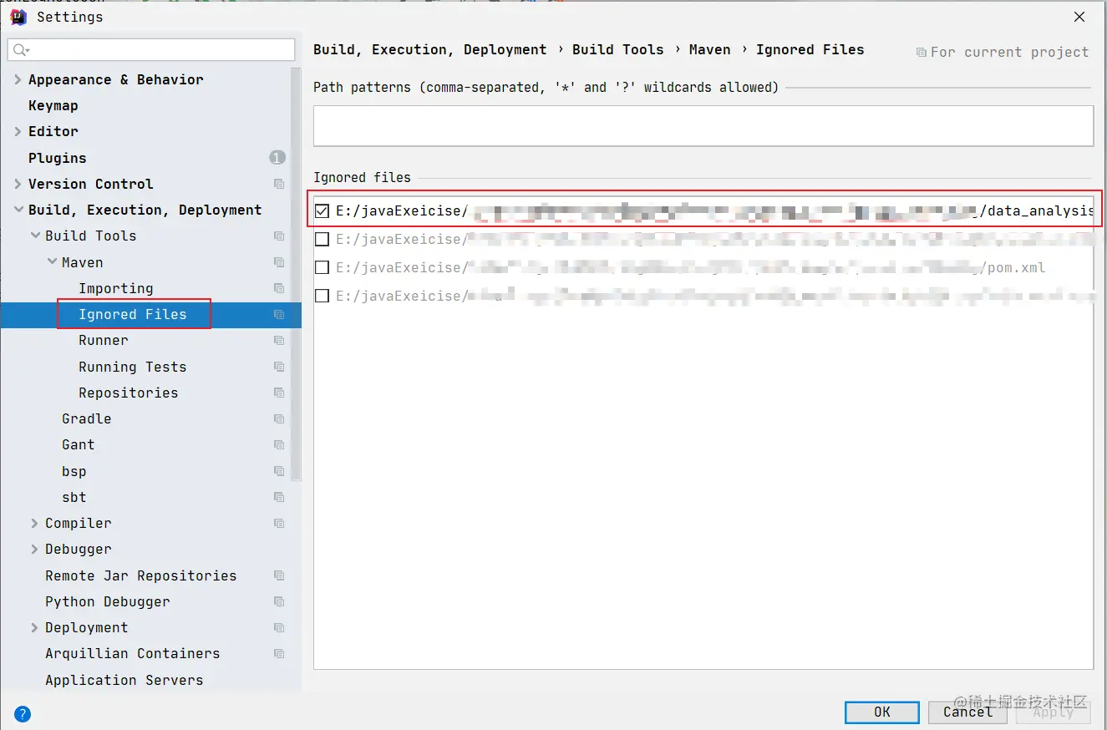Open bsp settings
Image resolution: width=1107 pixels, height=730 pixels.
pos(74,471)
